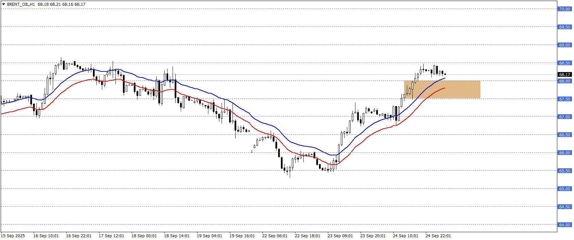This screenshot has height=240, width=574.
Task: Click the 18 Sep 14:01 time label
Action: click(177, 236)
